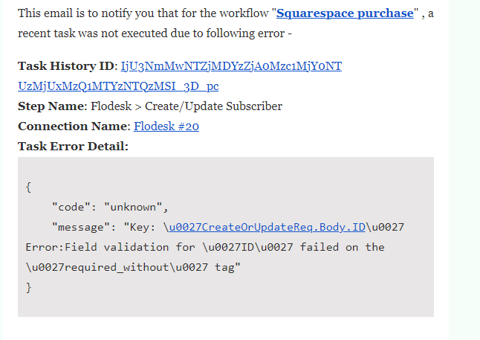Click the 'Task Error Detail:' heading
Viewport: 480px width, 340px height.
pos(73,147)
